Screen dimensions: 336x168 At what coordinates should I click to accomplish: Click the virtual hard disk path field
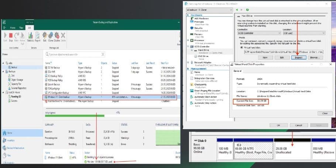[284, 52]
